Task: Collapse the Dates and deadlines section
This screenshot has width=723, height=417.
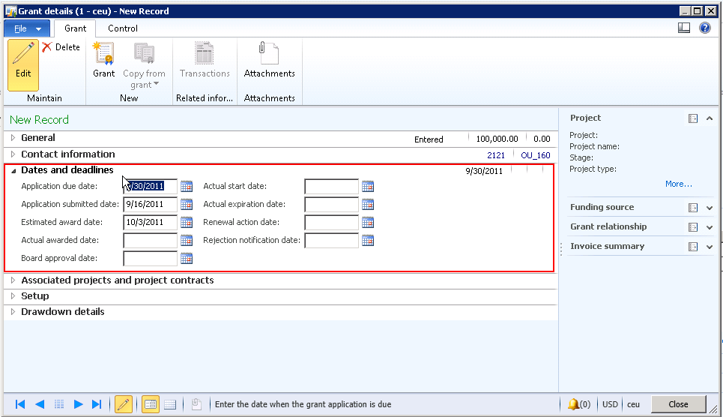Action: pyautogui.click(x=13, y=170)
